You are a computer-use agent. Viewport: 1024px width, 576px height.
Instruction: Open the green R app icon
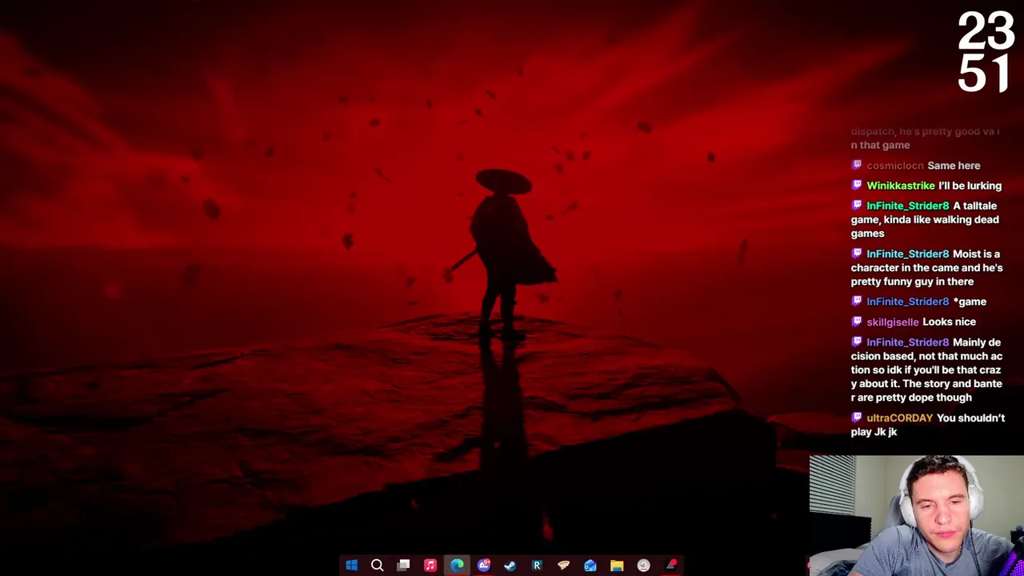point(537,566)
